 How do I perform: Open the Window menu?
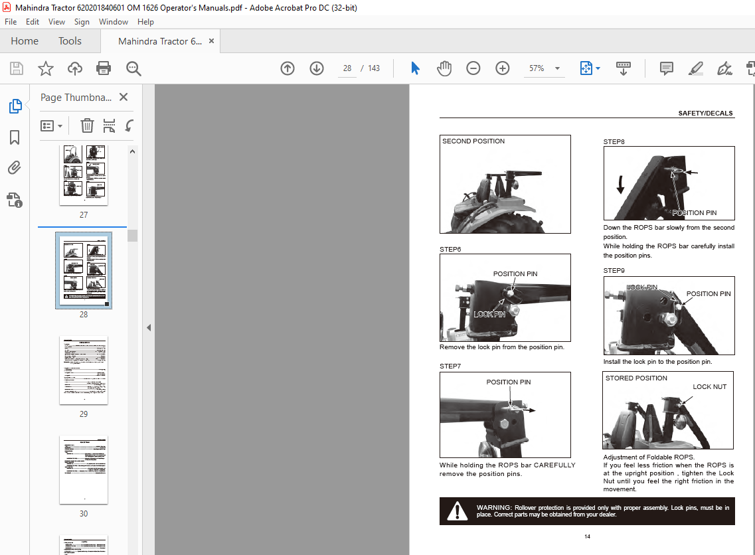tap(113, 22)
